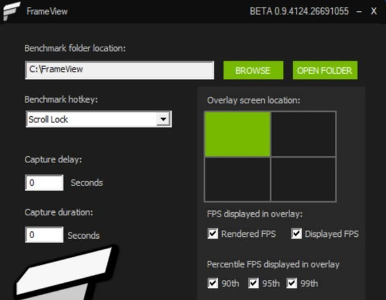This screenshot has height=300, width=386.
Task: Click the 'Benchmark folder location:' label
Action: [x=75, y=48]
